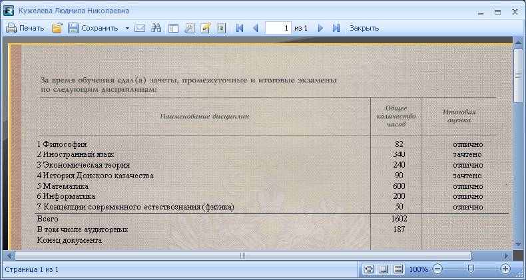Click the vertical scrollbar thumb
The width and height of the screenshot is (526, 280).
click(518, 75)
